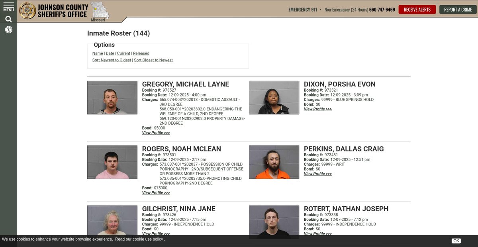Open Michael Layne Gregory's mugshot thumbnail

(112, 98)
